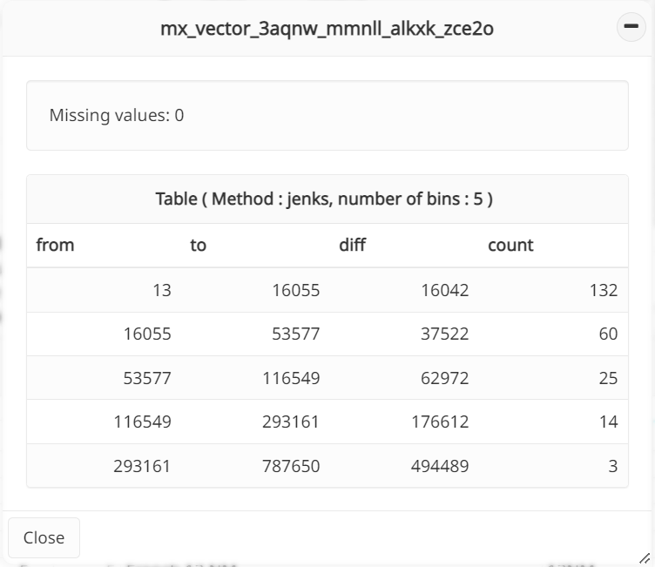Select the cell with value 787650

pyautogui.click(x=291, y=466)
